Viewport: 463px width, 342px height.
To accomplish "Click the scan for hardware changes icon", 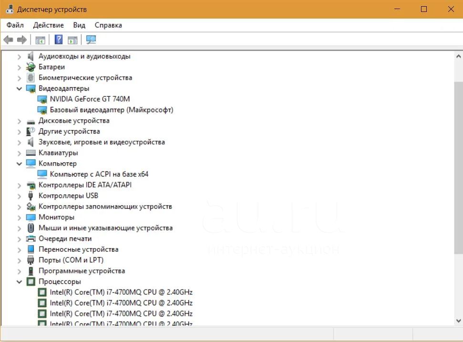I will tap(91, 40).
